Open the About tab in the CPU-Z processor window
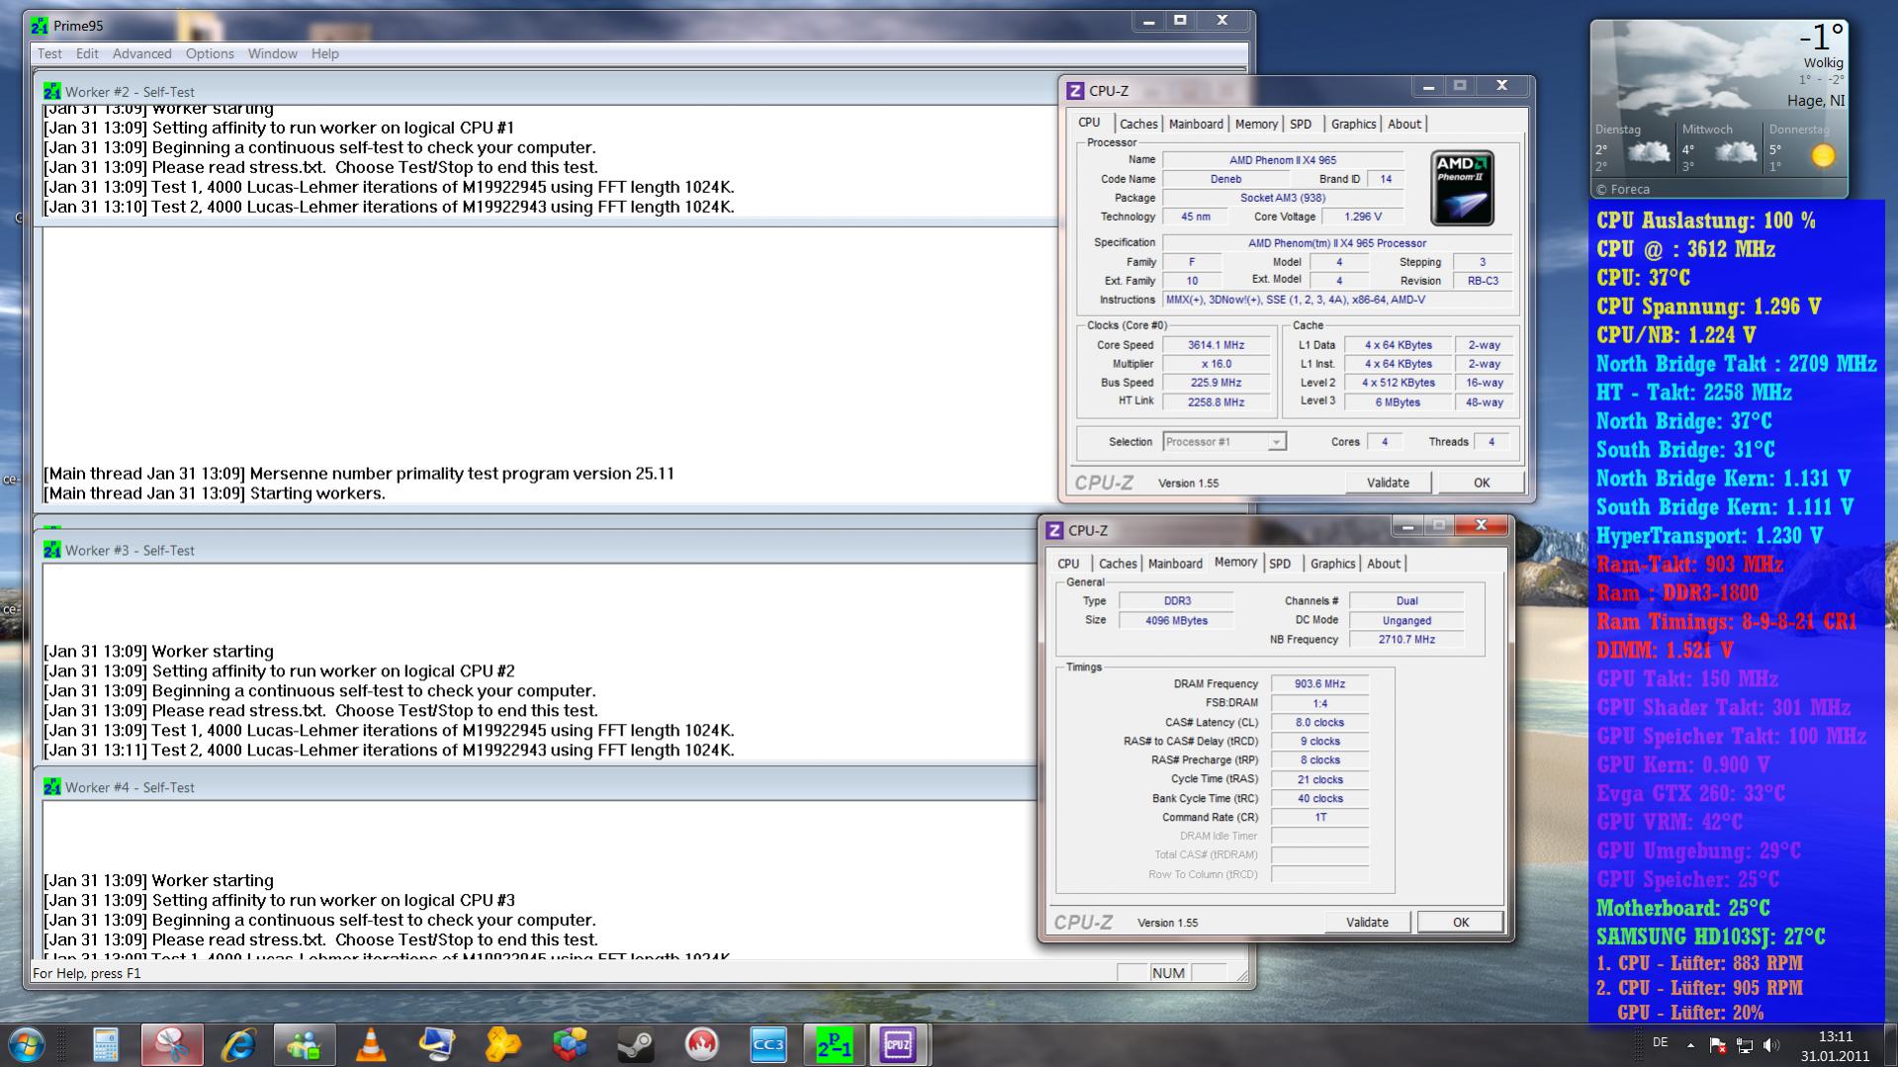Viewport: 1898px width, 1067px height. tap(1404, 125)
